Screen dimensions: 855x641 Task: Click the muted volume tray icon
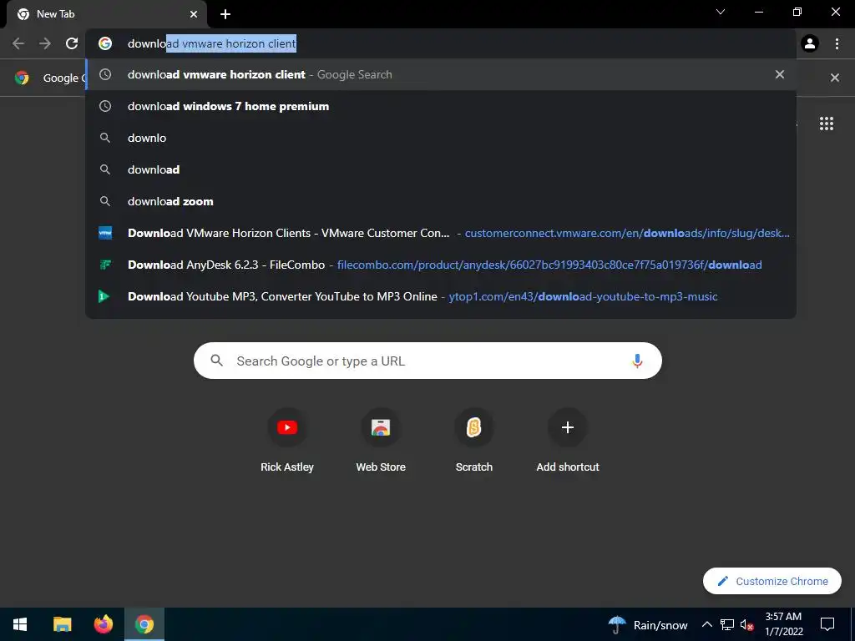tap(747, 624)
